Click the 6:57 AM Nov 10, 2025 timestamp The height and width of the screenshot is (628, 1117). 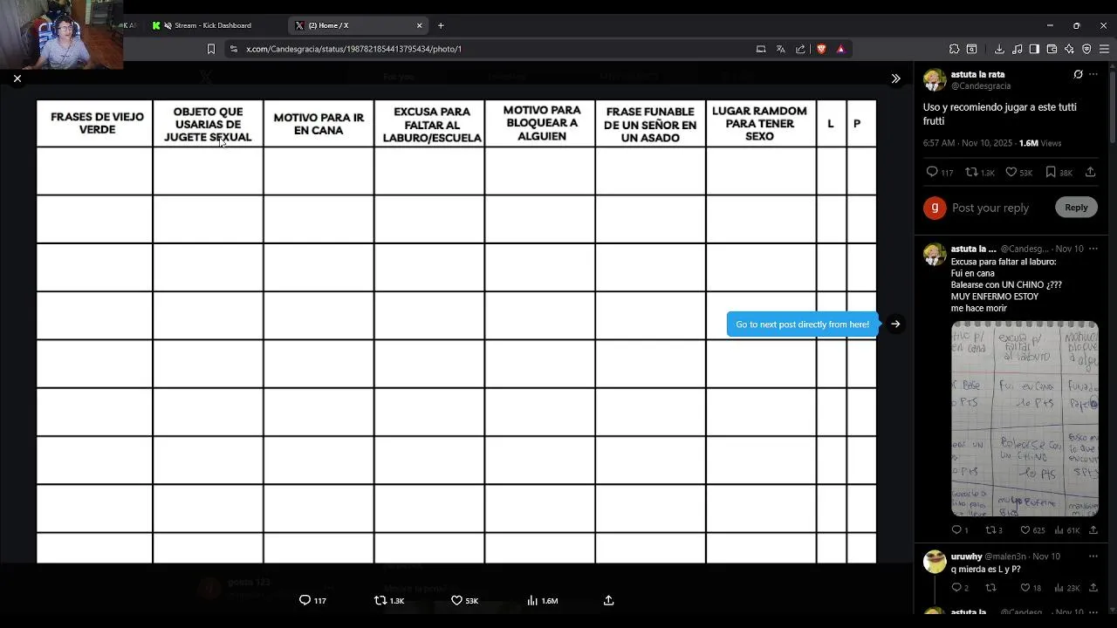pos(969,143)
